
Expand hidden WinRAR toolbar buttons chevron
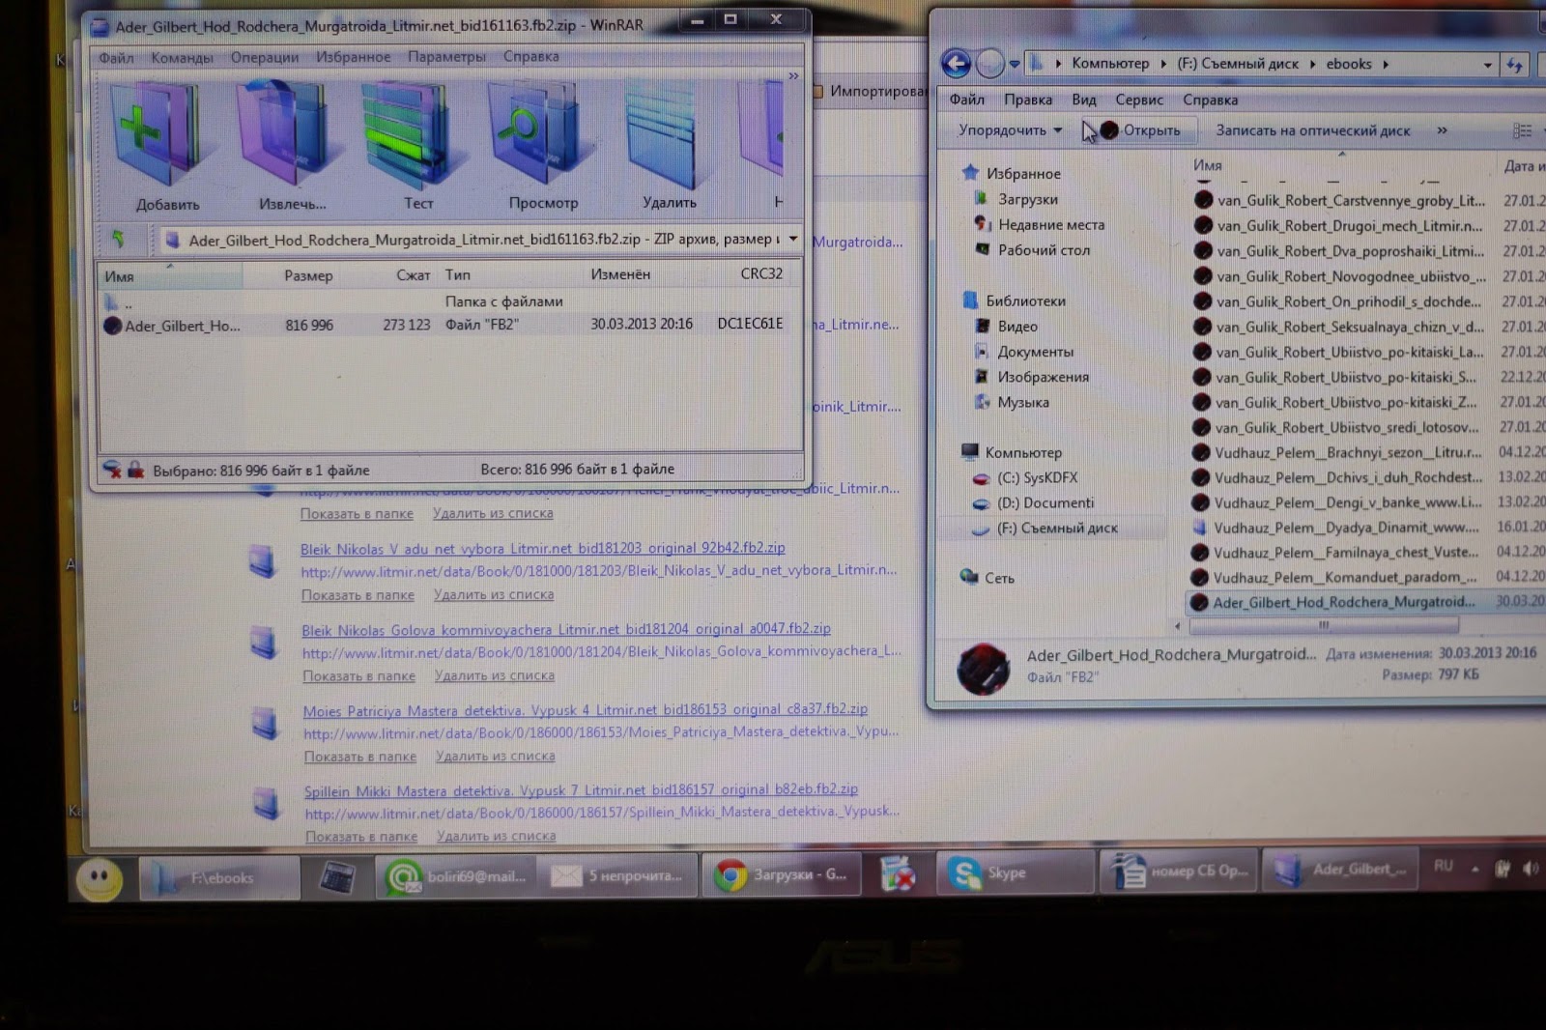pos(793,75)
